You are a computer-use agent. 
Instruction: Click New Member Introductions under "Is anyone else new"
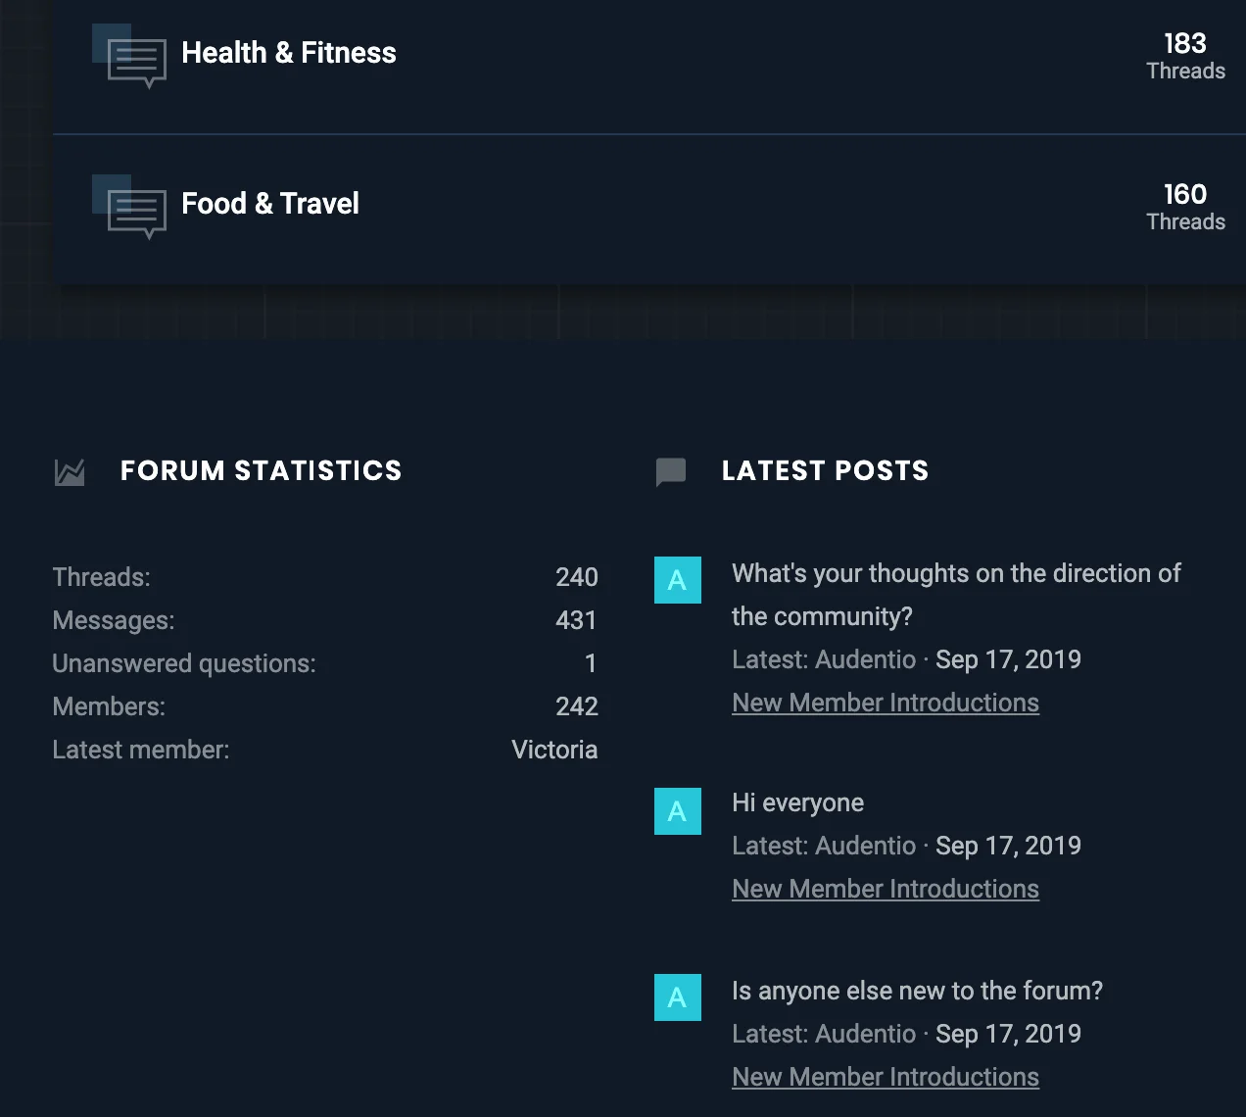click(x=885, y=1078)
